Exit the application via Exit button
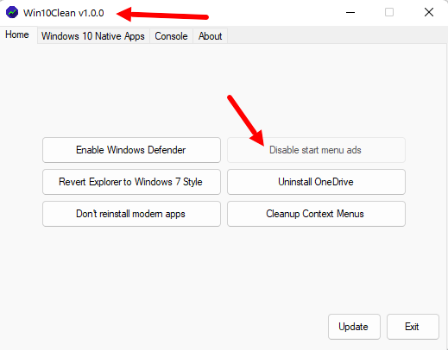Screen dimensions: 448x350 [x=413, y=327]
